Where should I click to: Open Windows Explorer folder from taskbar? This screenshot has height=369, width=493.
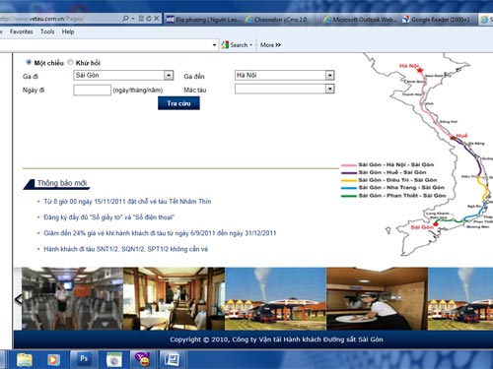(25, 360)
